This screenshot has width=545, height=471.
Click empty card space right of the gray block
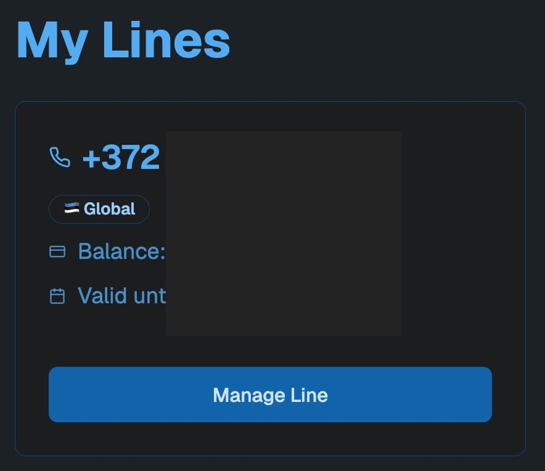click(x=462, y=234)
